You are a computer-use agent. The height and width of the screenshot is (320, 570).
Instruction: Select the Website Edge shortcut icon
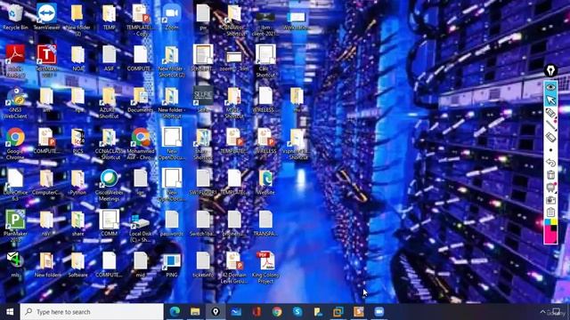pyautogui.click(x=265, y=182)
